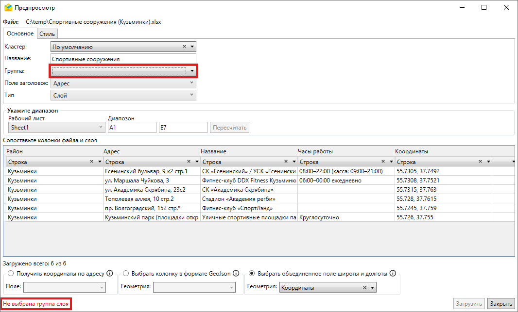The height and width of the screenshot is (312, 518).
Task: Click the Пересчитать button
Action: coord(230,128)
